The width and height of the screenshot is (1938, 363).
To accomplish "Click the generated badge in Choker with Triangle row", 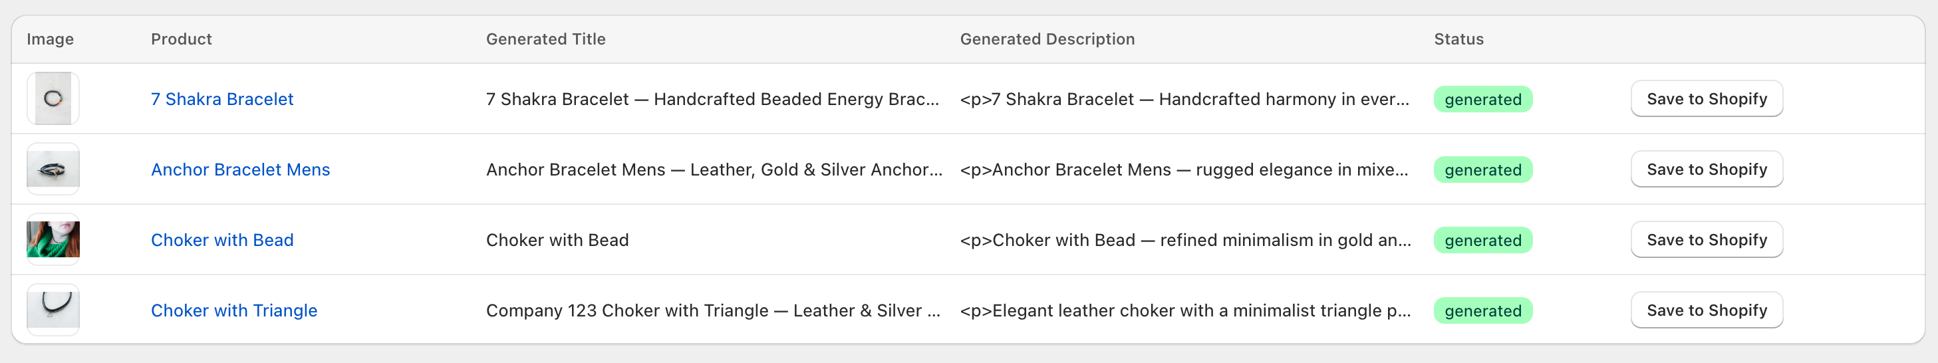I will [x=1482, y=310].
